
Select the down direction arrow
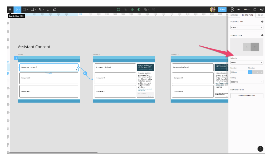(258, 72)
